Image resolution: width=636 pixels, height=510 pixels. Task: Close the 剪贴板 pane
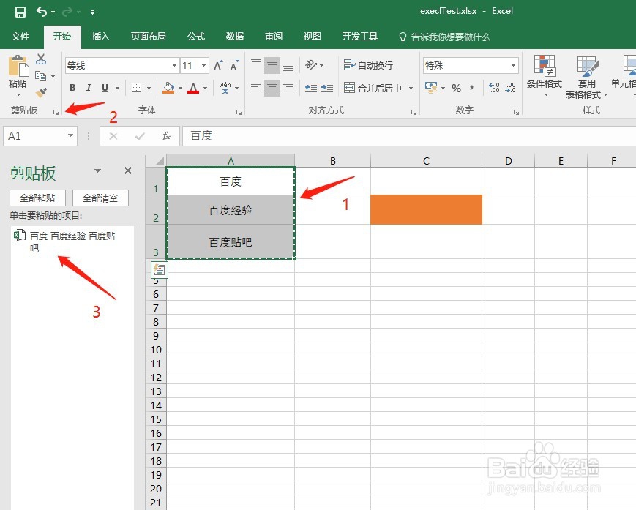coord(128,170)
